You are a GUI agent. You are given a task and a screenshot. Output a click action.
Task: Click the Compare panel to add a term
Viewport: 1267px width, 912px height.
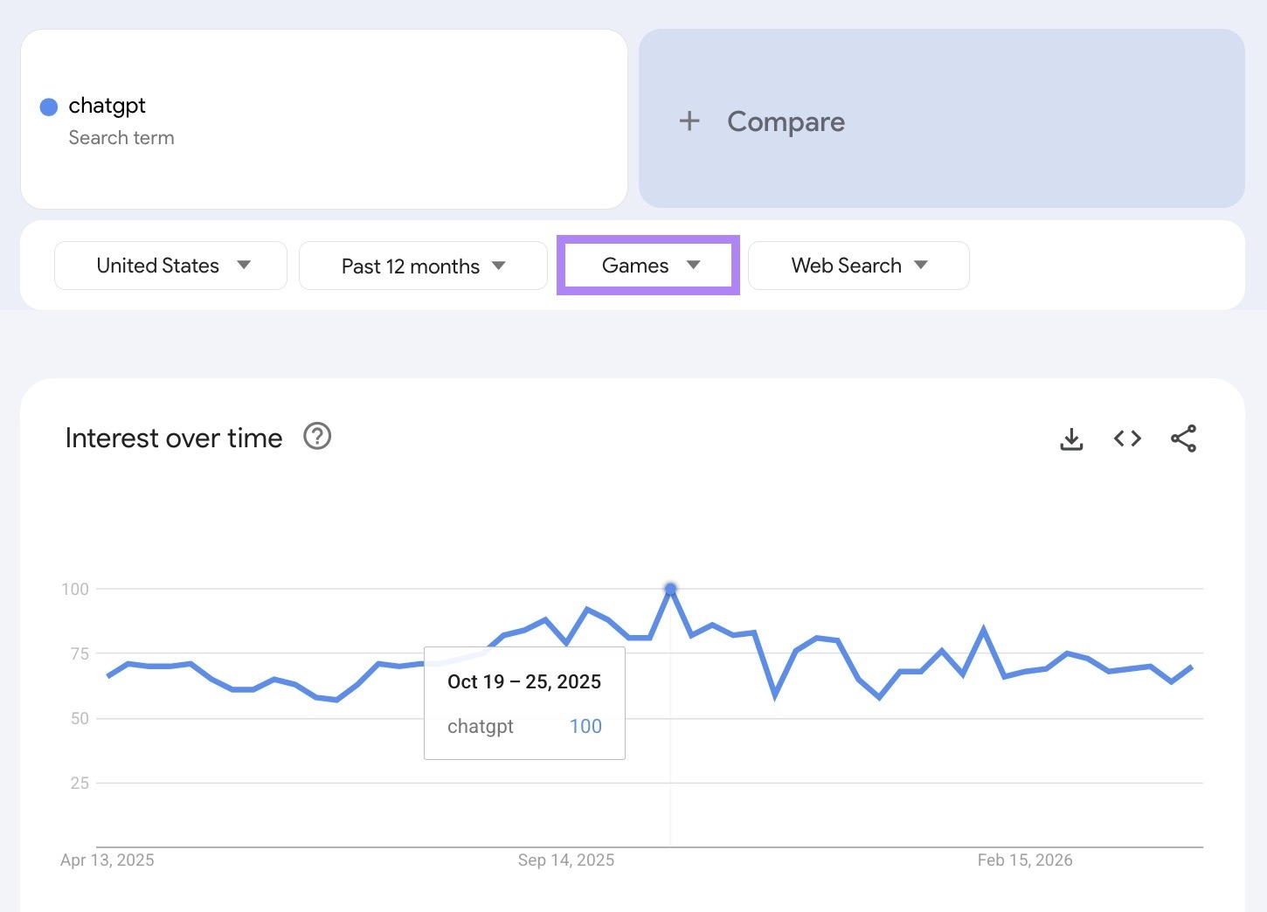[942, 121]
